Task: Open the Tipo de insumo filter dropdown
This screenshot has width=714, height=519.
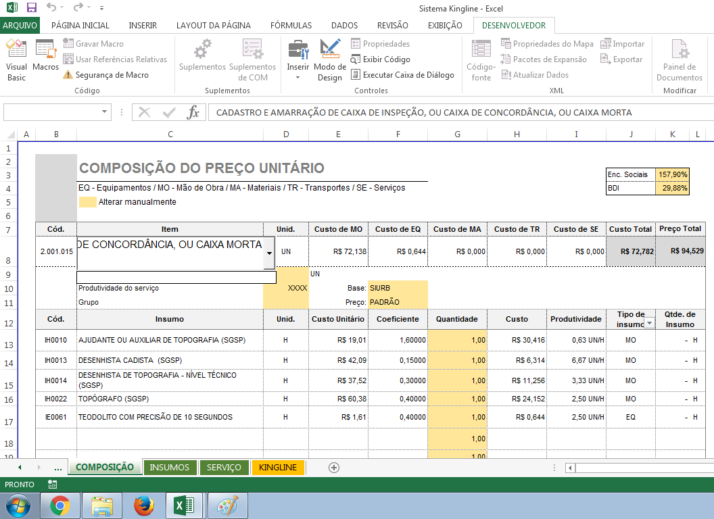Action: pyautogui.click(x=649, y=323)
